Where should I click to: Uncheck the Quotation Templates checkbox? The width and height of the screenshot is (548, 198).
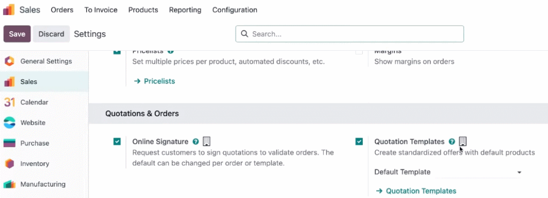[359, 141]
